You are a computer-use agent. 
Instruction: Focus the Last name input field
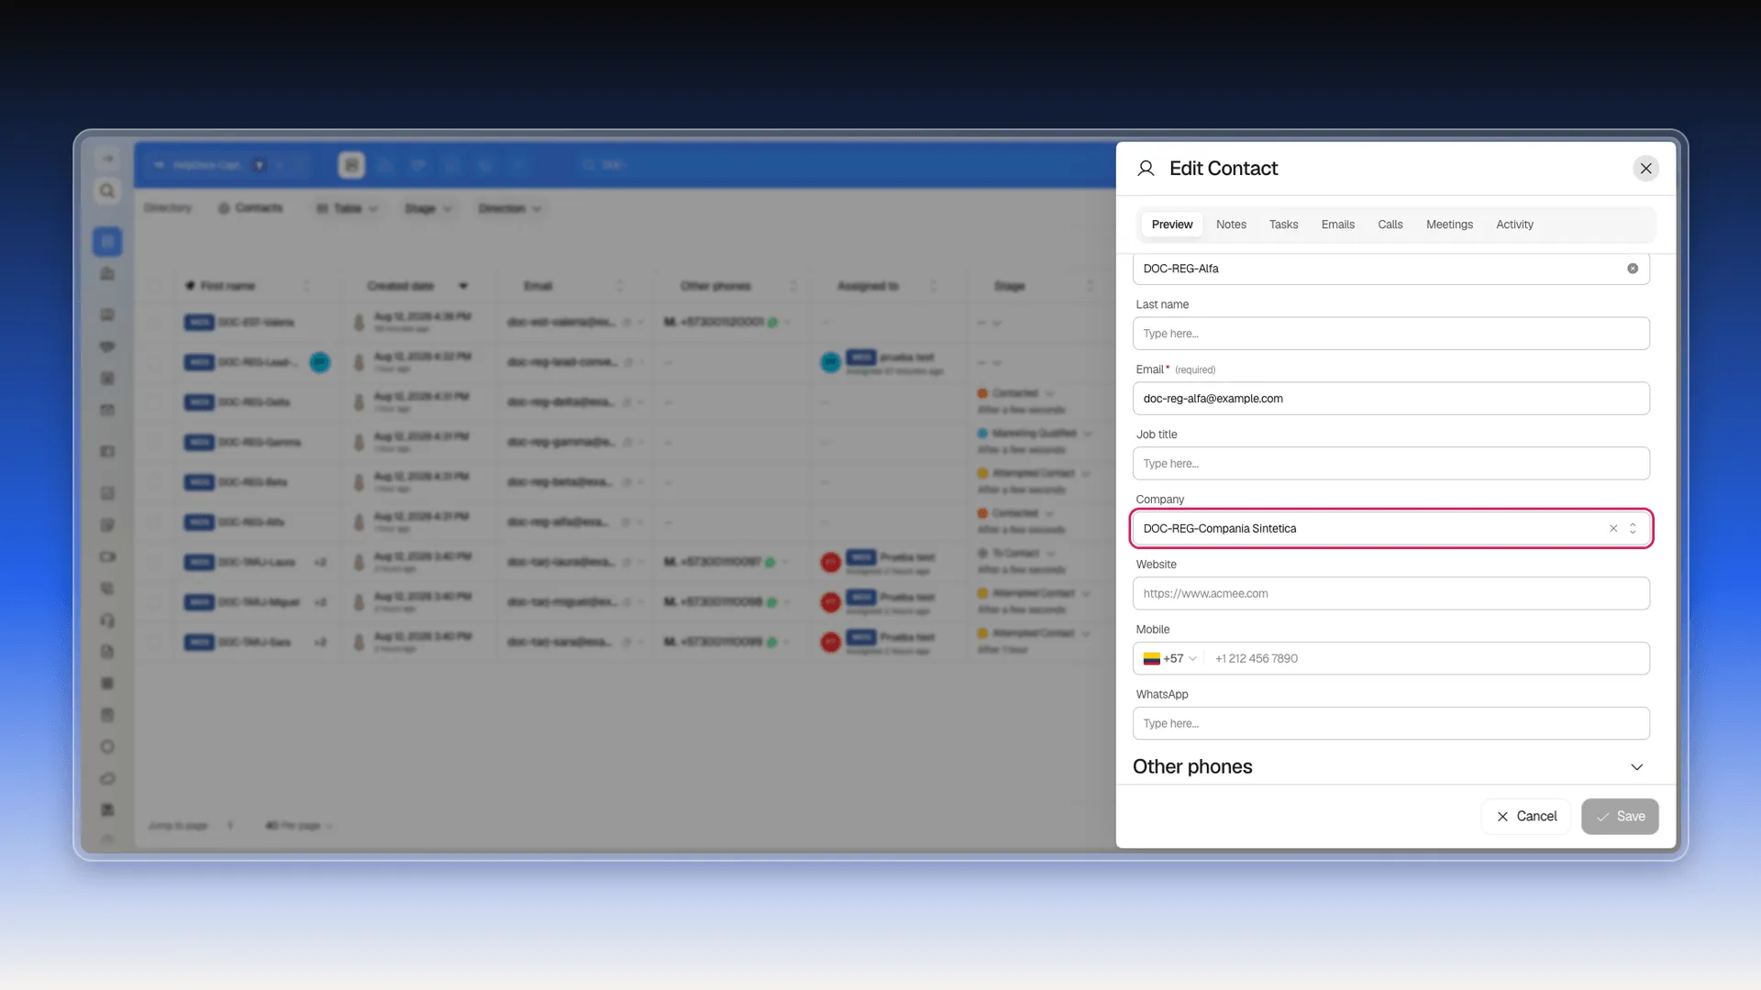point(1390,334)
